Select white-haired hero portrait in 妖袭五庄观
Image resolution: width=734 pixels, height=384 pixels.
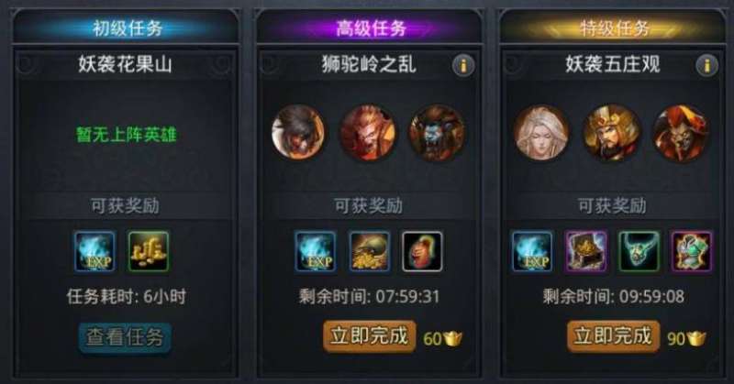[541, 132]
